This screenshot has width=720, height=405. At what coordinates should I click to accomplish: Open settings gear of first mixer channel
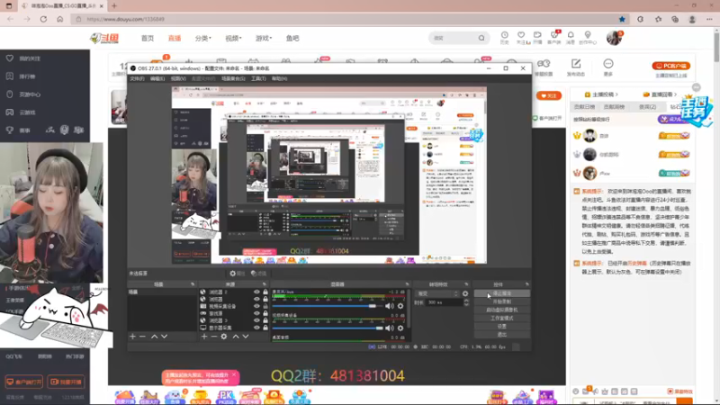(x=400, y=306)
